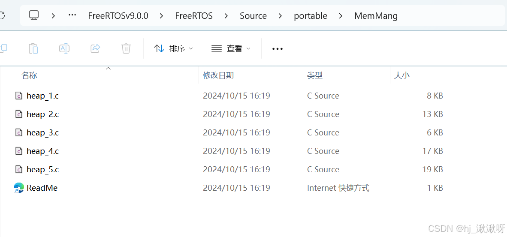This screenshot has width=507, height=237.
Task: Select the heap_2.c file name
Action: (43, 114)
